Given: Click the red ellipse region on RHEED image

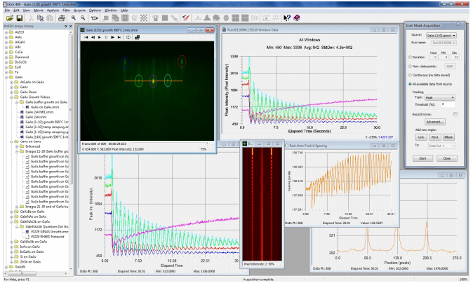Looking at the screenshot, I should click(x=182, y=62).
